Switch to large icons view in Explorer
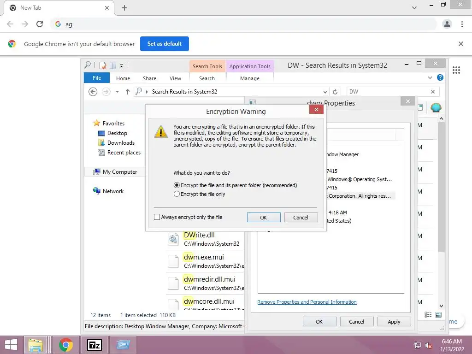 click(438, 315)
